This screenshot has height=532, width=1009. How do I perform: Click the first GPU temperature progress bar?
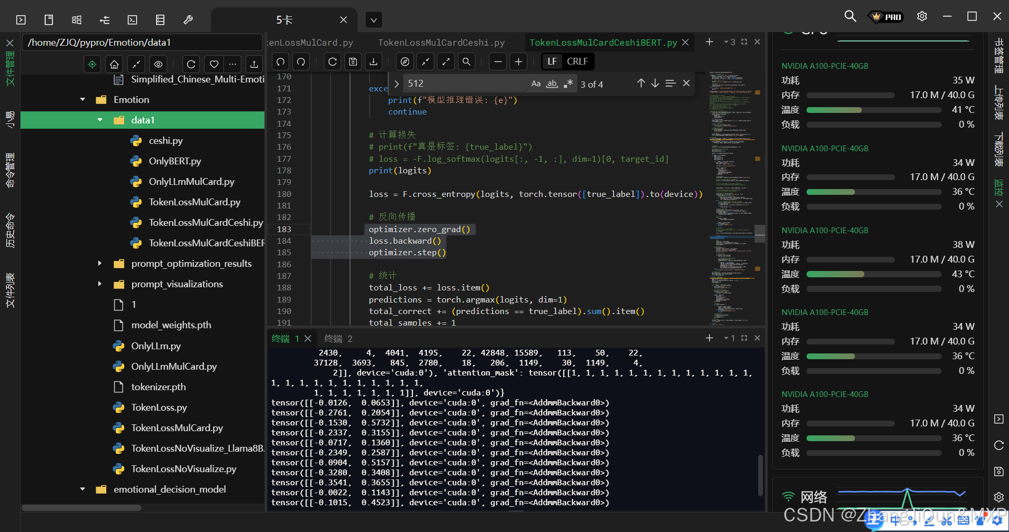[873, 110]
